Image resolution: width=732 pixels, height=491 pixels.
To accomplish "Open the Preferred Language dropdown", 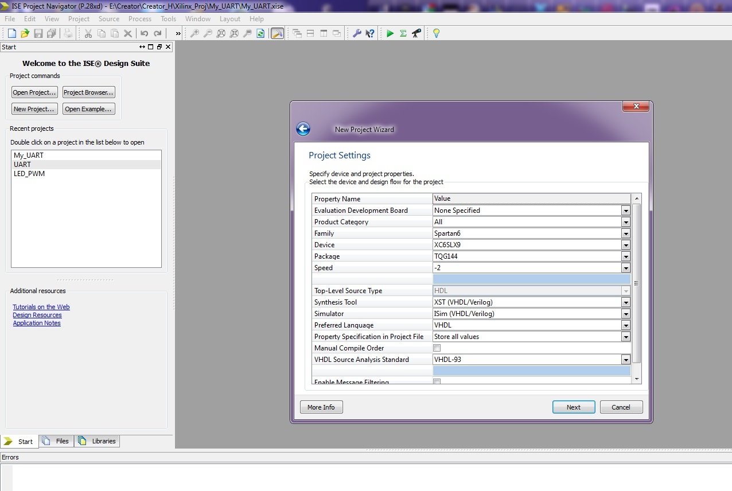I will [x=625, y=325].
